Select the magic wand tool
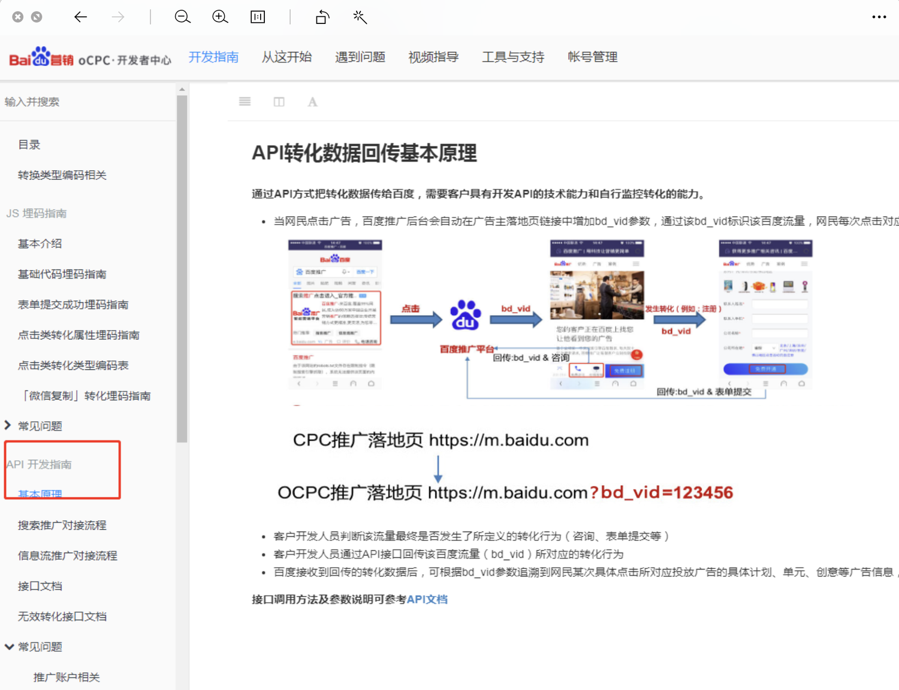 pyautogui.click(x=359, y=17)
